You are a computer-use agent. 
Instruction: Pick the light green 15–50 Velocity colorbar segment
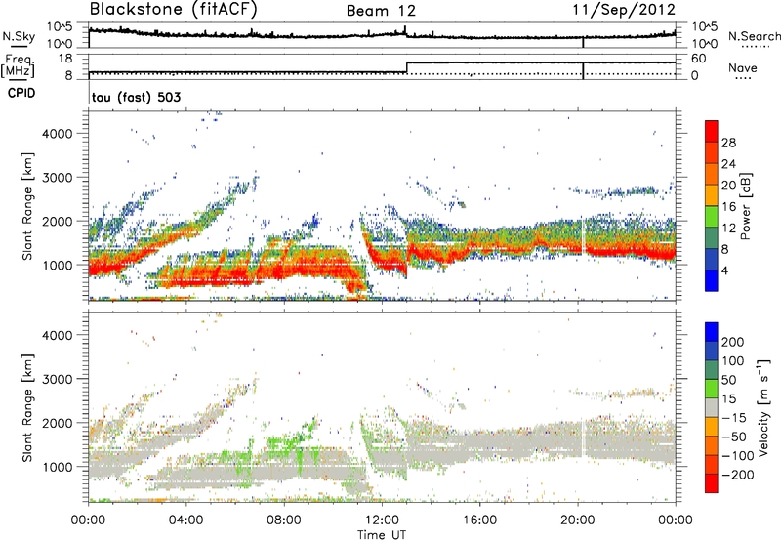point(712,389)
